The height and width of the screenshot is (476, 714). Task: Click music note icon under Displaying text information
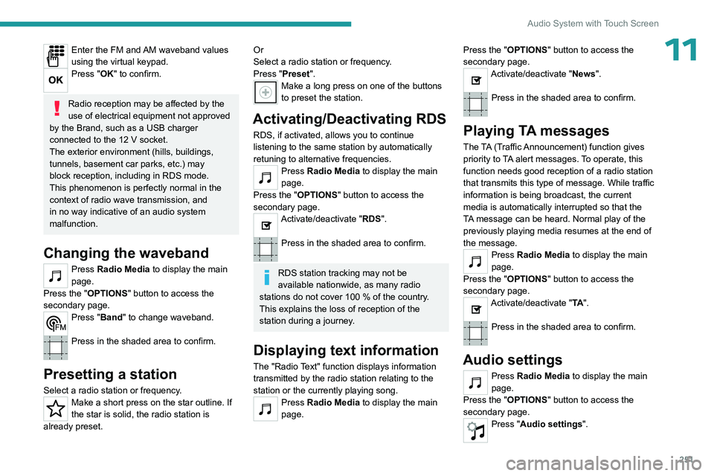point(266,409)
